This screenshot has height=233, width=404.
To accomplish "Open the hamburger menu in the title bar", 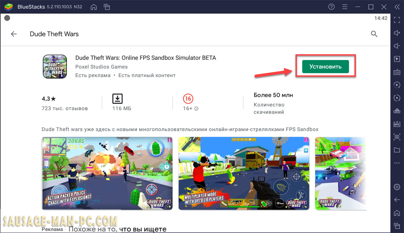I will pyautogui.click(x=345, y=7).
